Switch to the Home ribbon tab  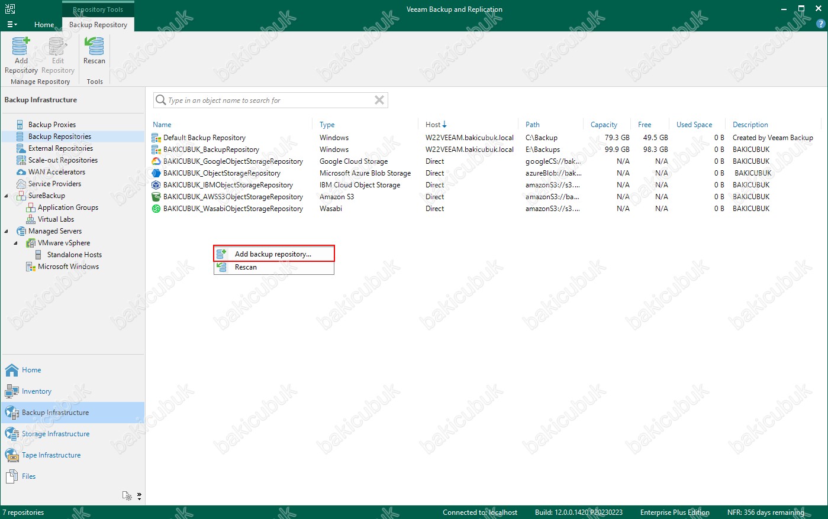click(44, 25)
